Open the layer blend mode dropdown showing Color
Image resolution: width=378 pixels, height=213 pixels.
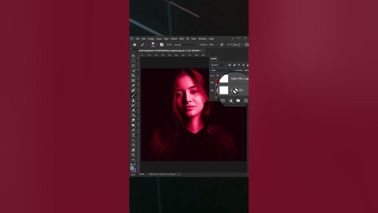pyautogui.click(x=222, y=70)
